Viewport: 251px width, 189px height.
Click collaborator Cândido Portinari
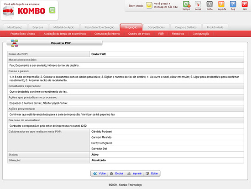(x=101, y=132)
